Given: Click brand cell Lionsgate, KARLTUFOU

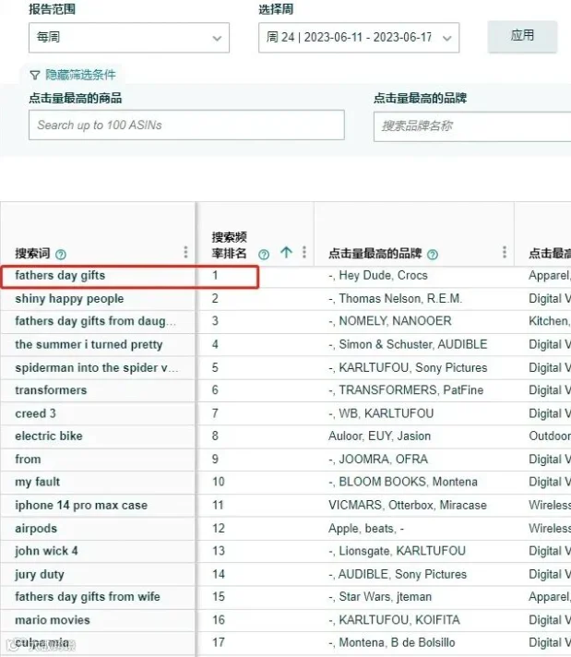Looking at the screenshot, I should point(398,551).
